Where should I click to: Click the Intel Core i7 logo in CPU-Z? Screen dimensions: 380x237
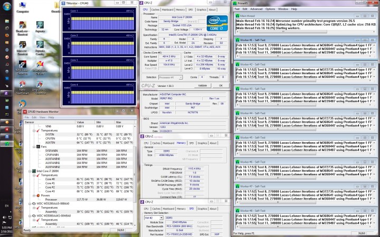[x=217, y=23]
